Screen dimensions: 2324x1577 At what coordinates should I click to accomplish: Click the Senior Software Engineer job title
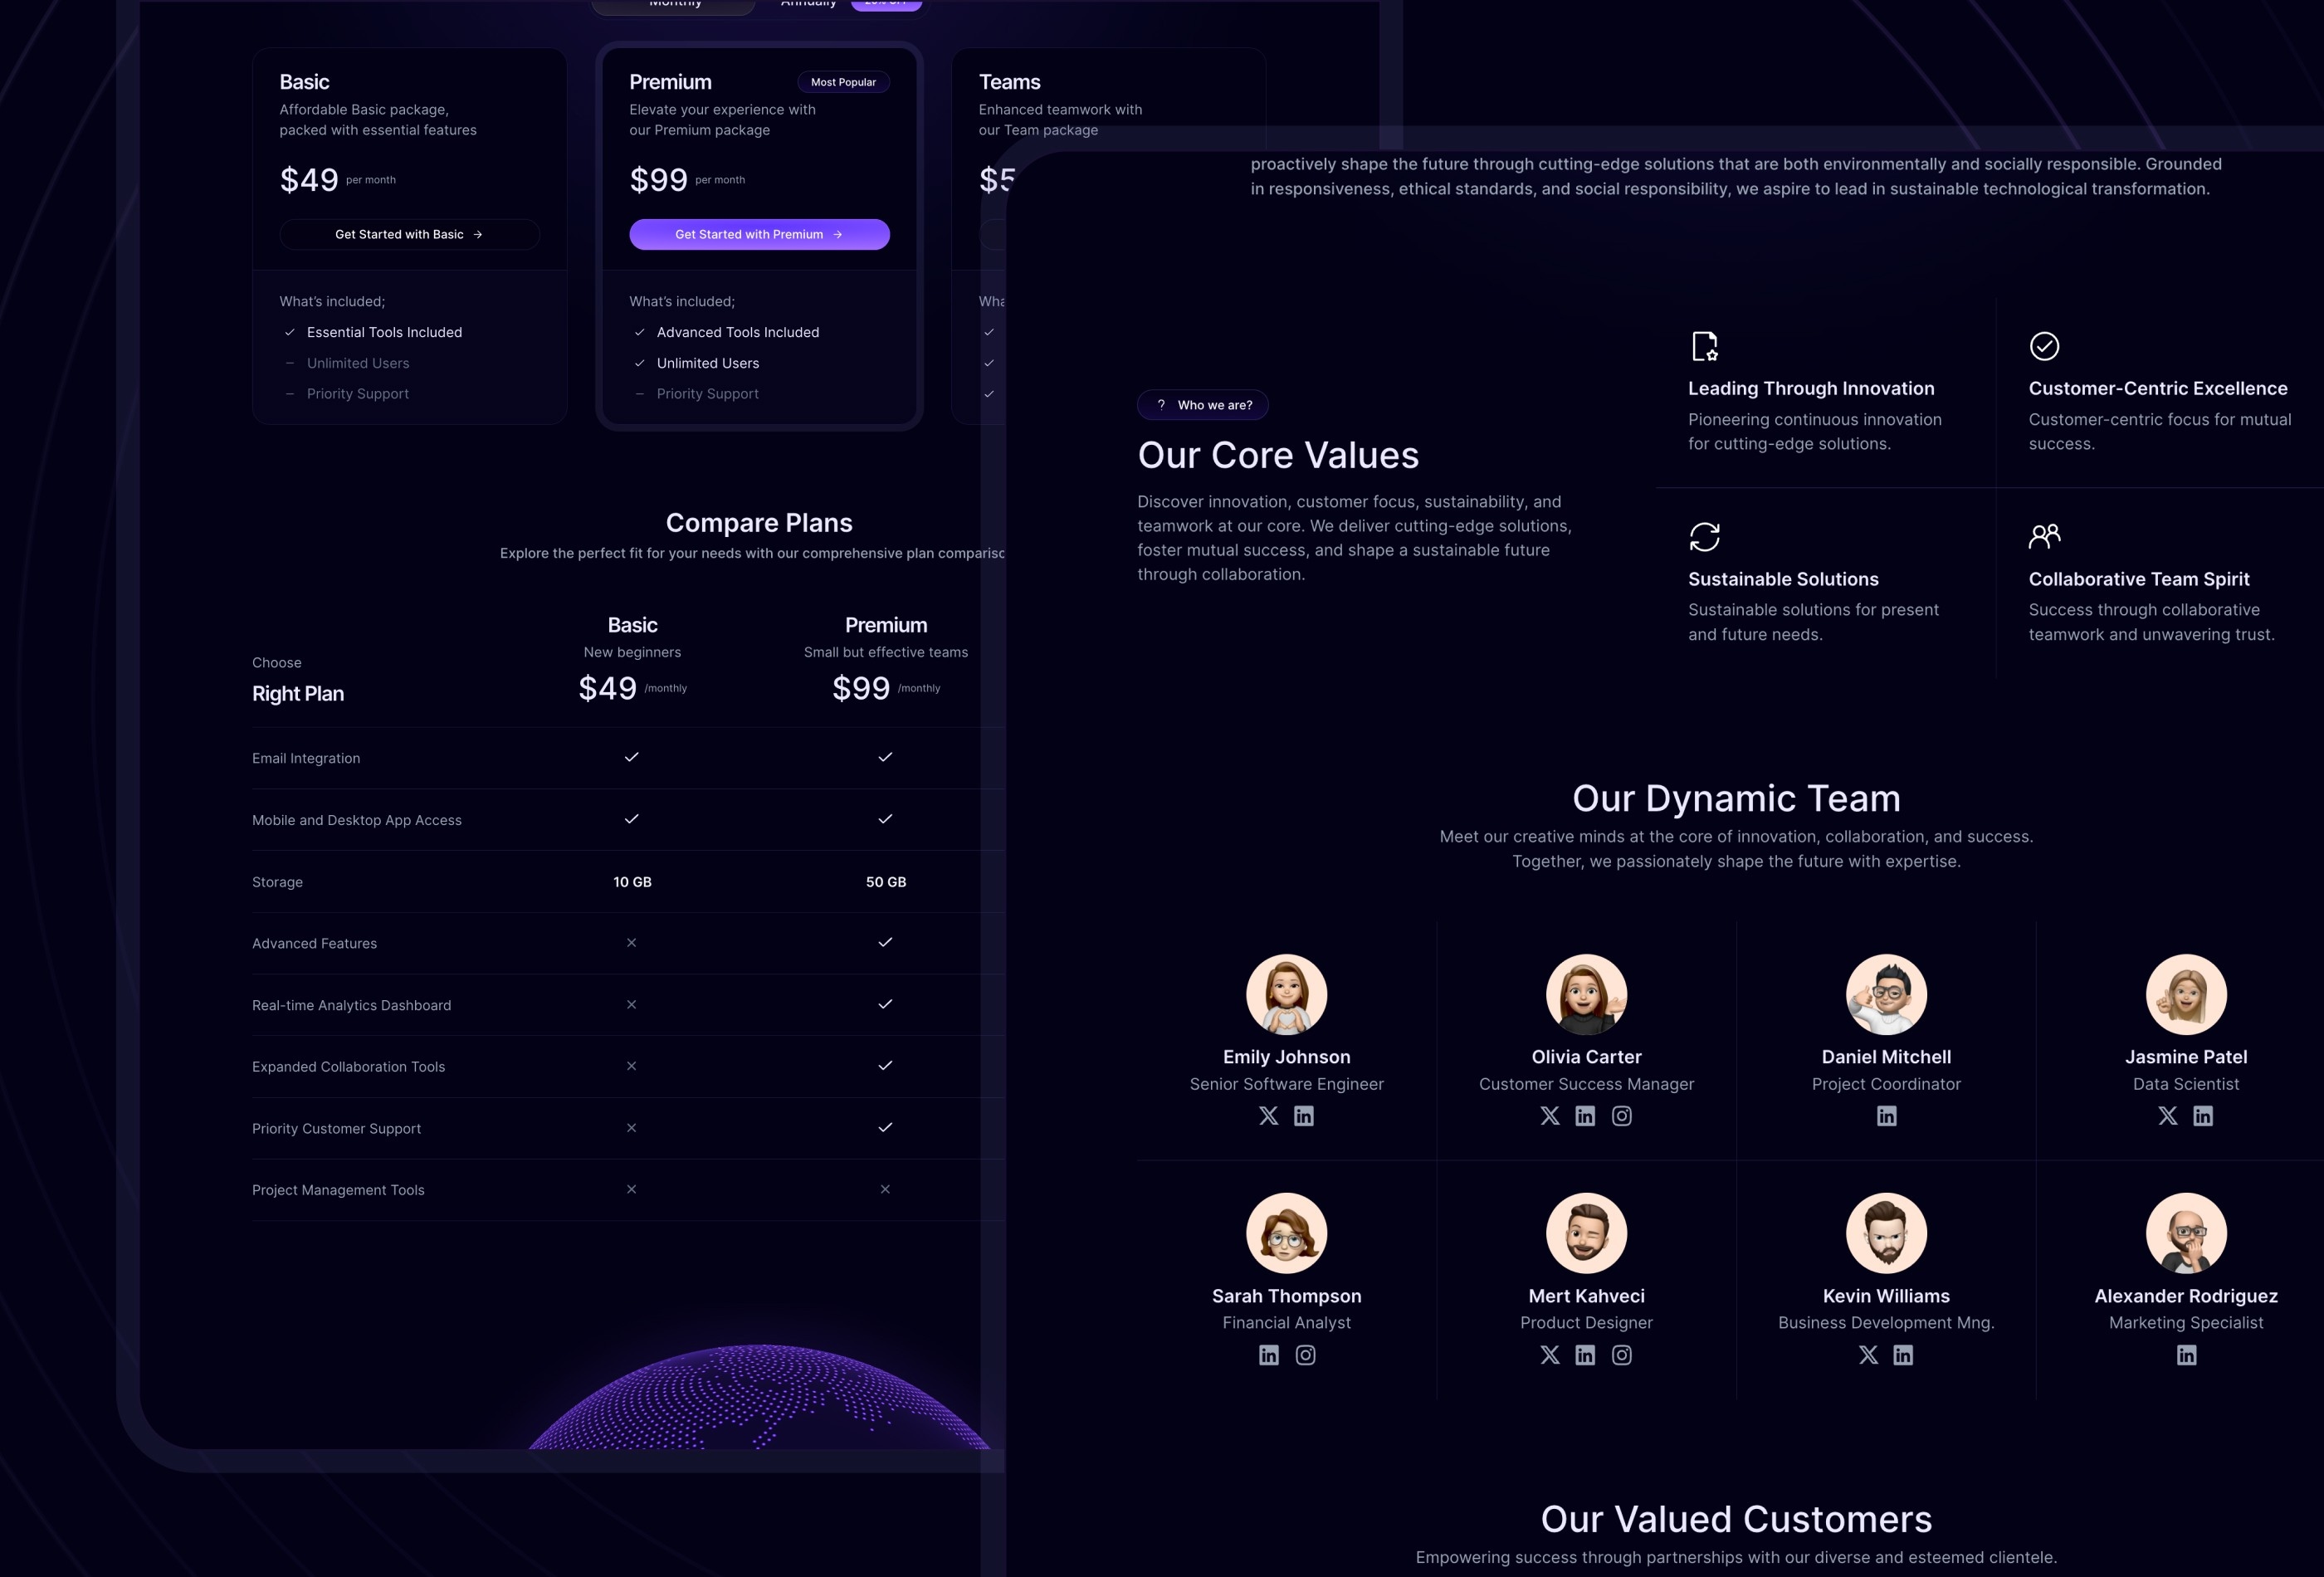[1286, 1084]
